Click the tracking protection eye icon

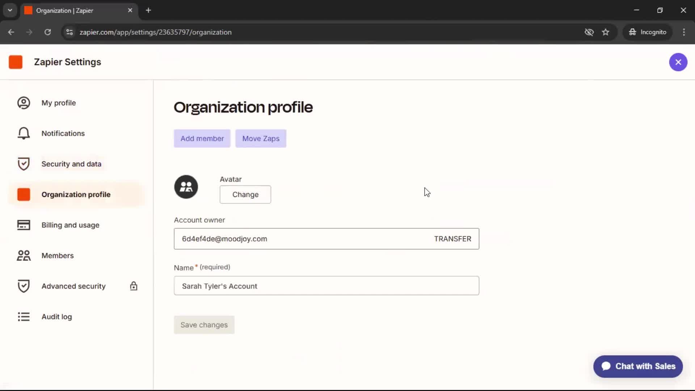coord(589,32)
